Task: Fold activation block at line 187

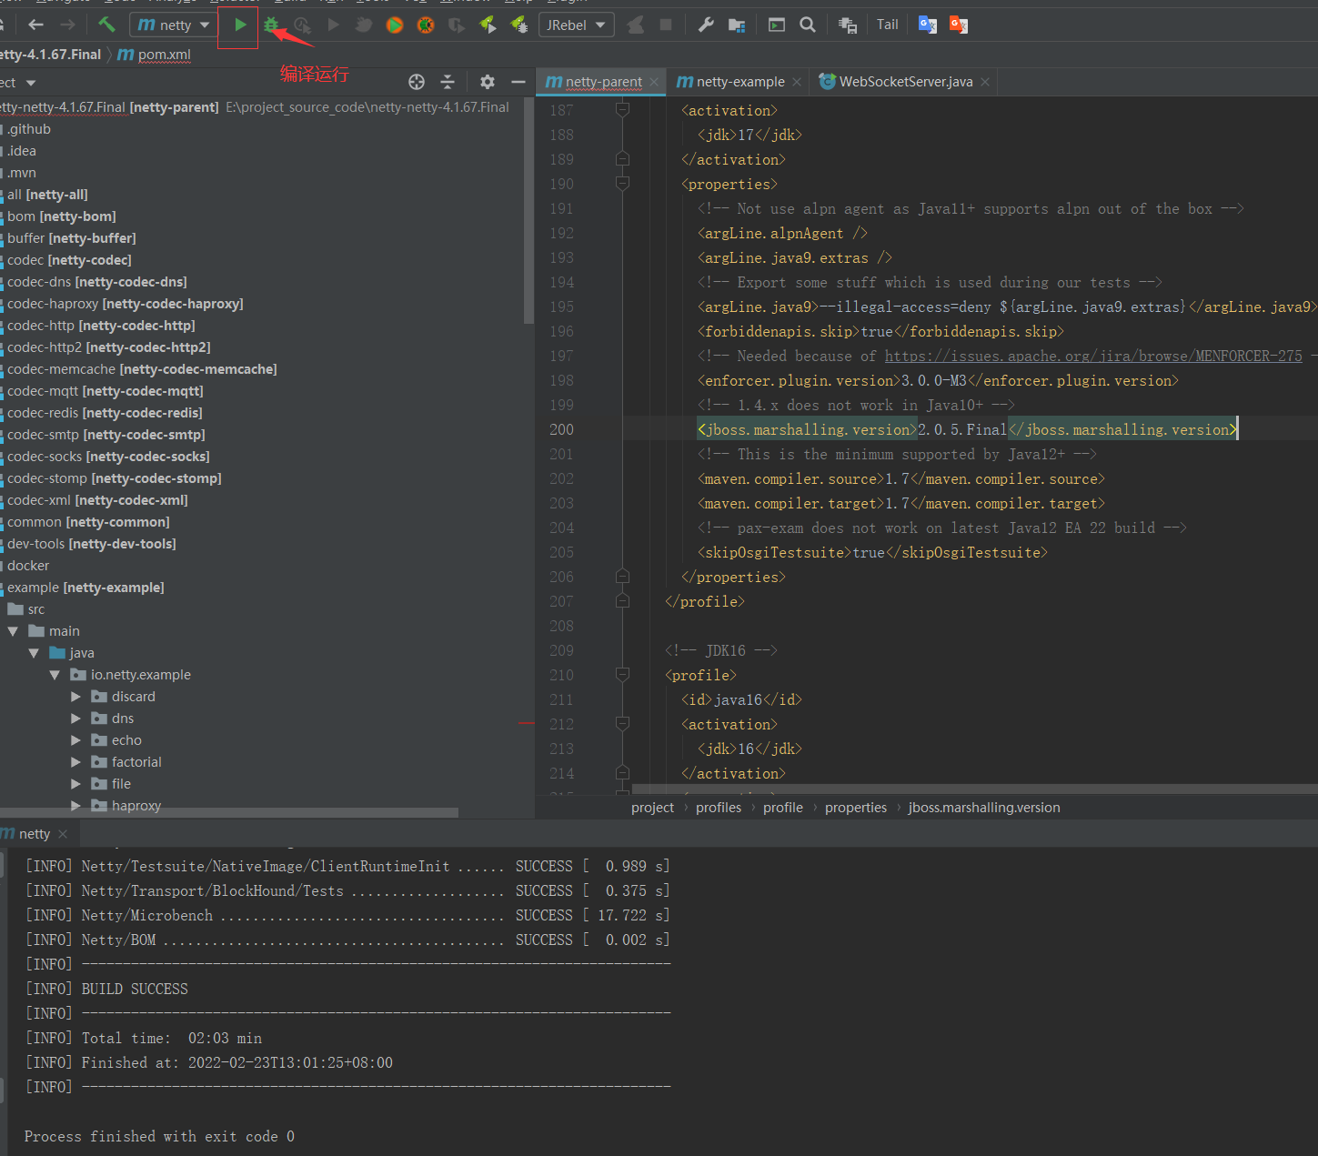Action: (x=622, y=110)
